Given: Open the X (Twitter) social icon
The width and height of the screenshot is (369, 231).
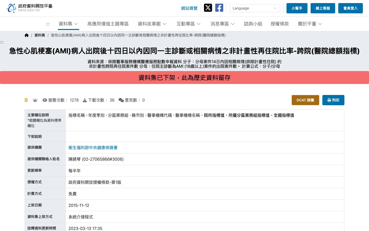Looking at the screenshot, I should point(208,8).
